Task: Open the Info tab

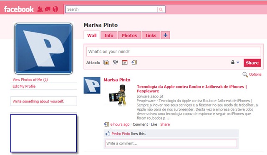Action: tap(109, 35)
